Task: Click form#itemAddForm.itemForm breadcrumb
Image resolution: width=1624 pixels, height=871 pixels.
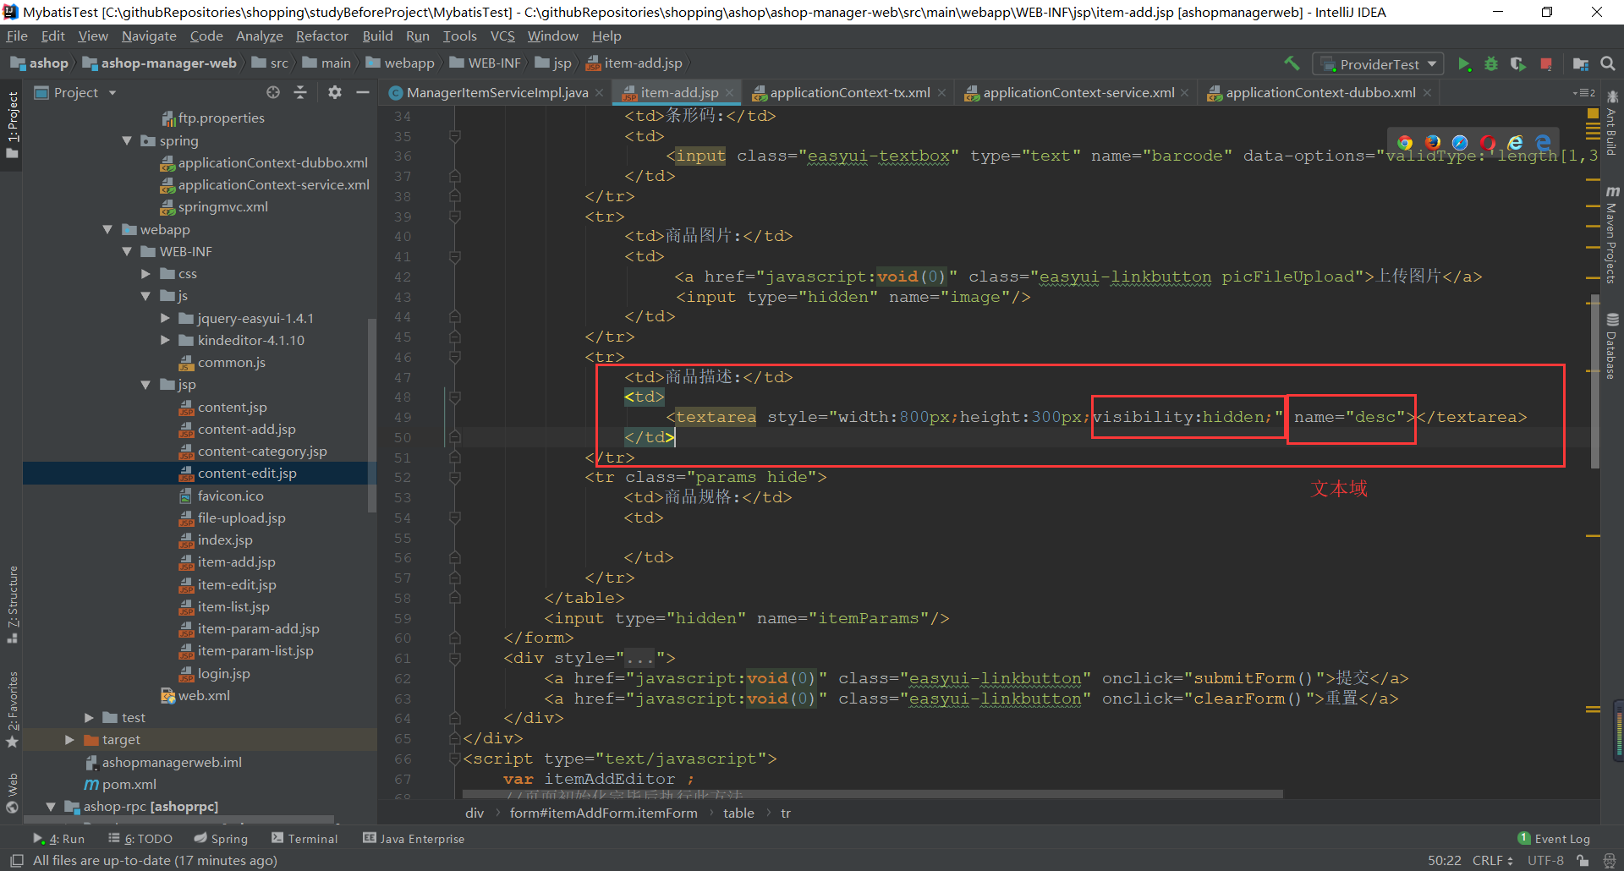Action: coord(603,813)
